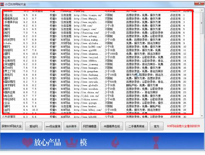The image size is (205, 155).
Task: Click the list scrollbar down arrow
Action: (x=202, y=116)
